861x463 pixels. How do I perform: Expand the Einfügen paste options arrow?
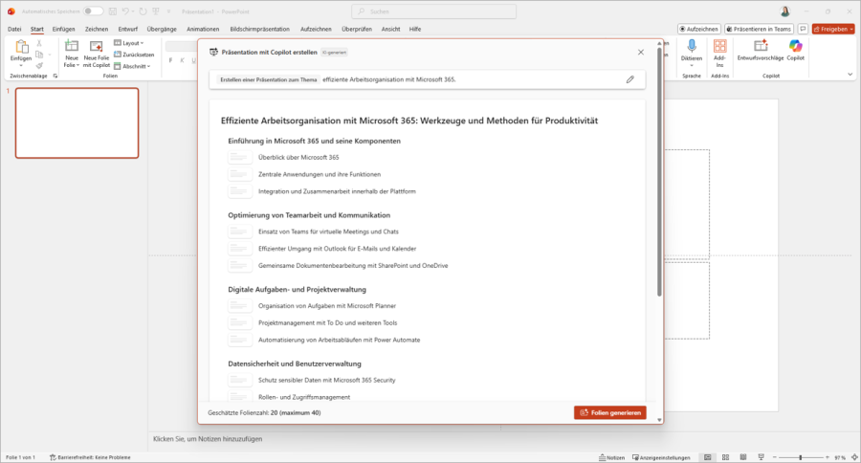pos(21,65)
